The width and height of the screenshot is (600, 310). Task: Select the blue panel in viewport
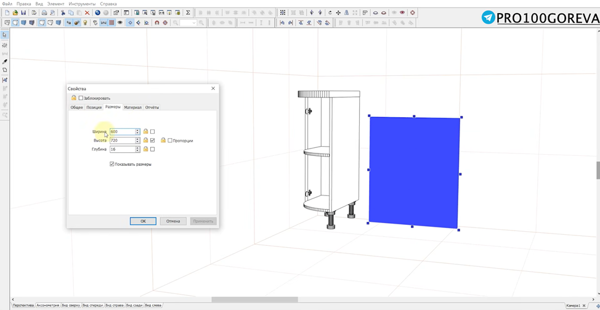tap(415, 171)
